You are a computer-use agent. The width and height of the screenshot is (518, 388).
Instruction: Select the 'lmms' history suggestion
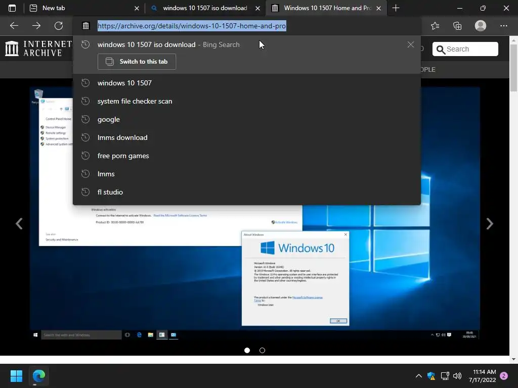246,174
